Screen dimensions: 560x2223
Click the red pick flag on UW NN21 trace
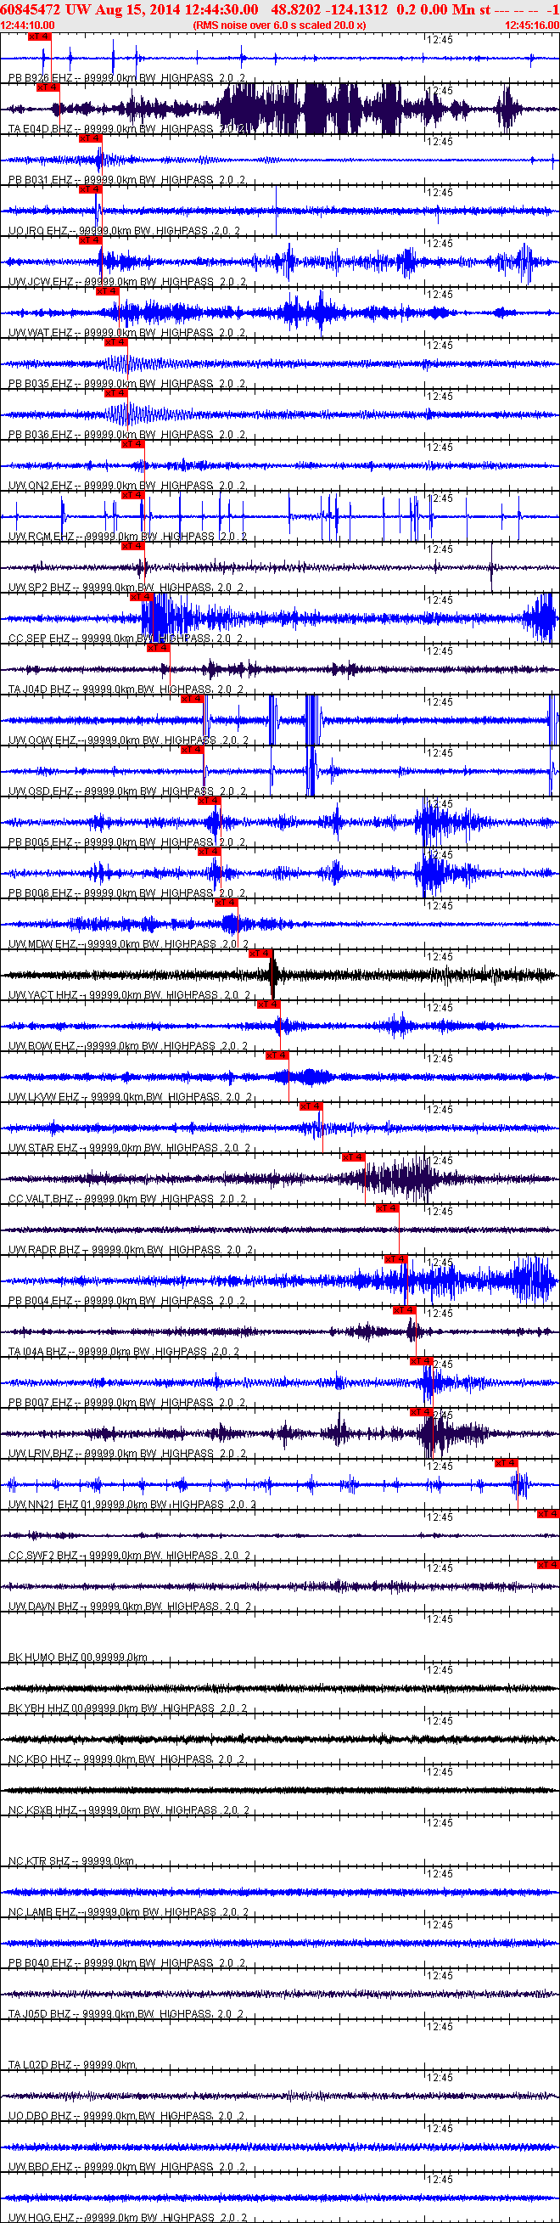507,1462
